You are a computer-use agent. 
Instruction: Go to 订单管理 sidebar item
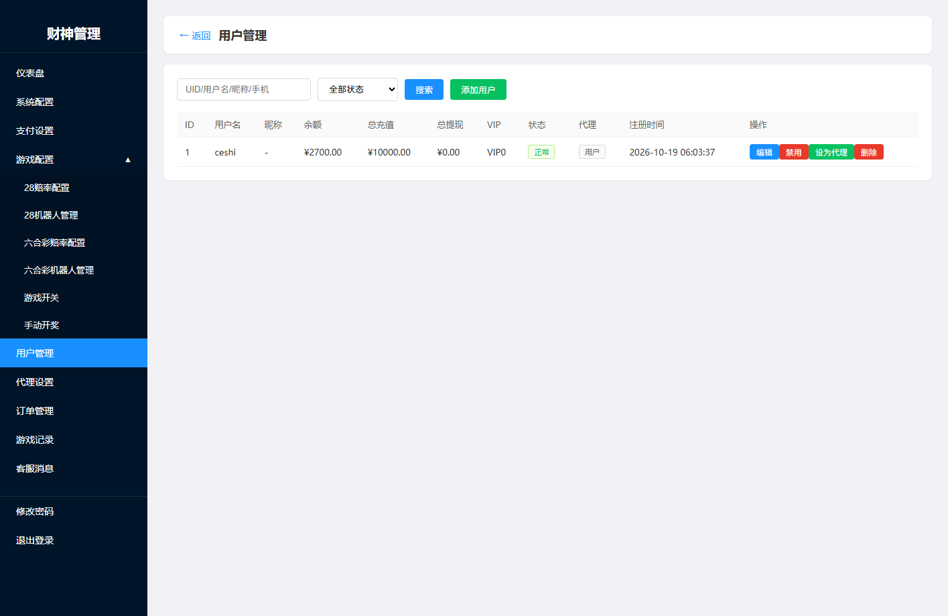tap(74, 411)
